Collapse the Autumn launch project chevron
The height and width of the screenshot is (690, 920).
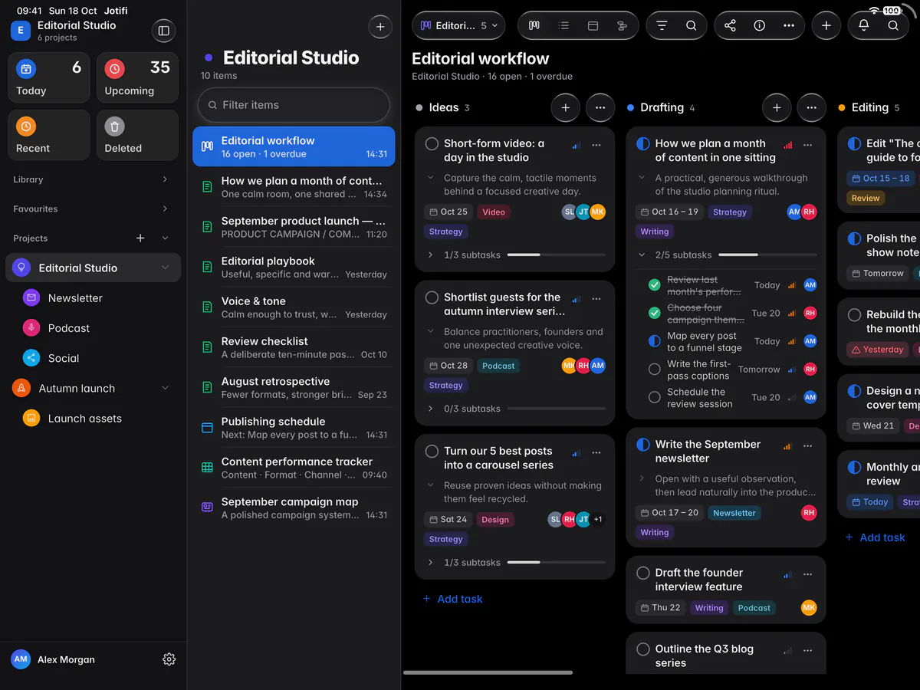pos(165,389)
